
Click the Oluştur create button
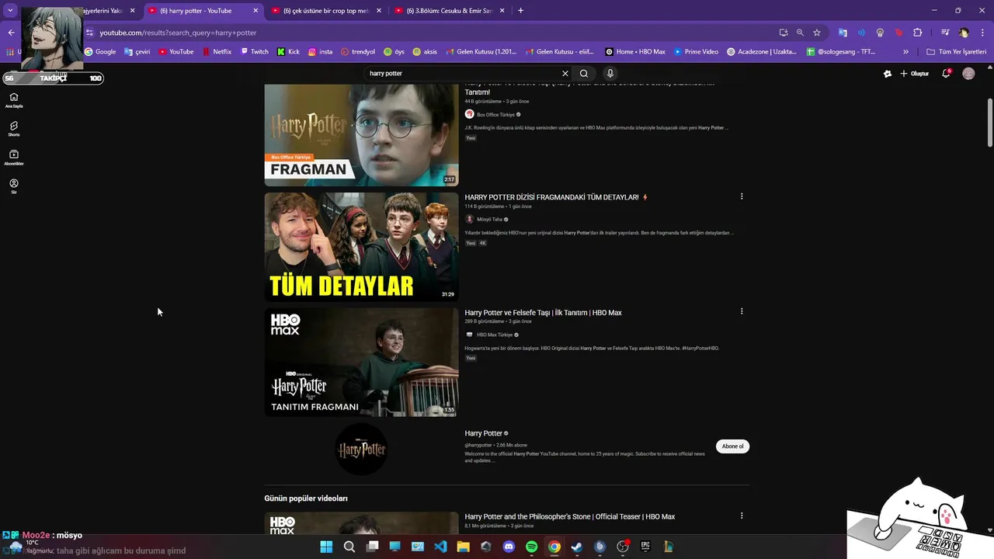point(915,73)
